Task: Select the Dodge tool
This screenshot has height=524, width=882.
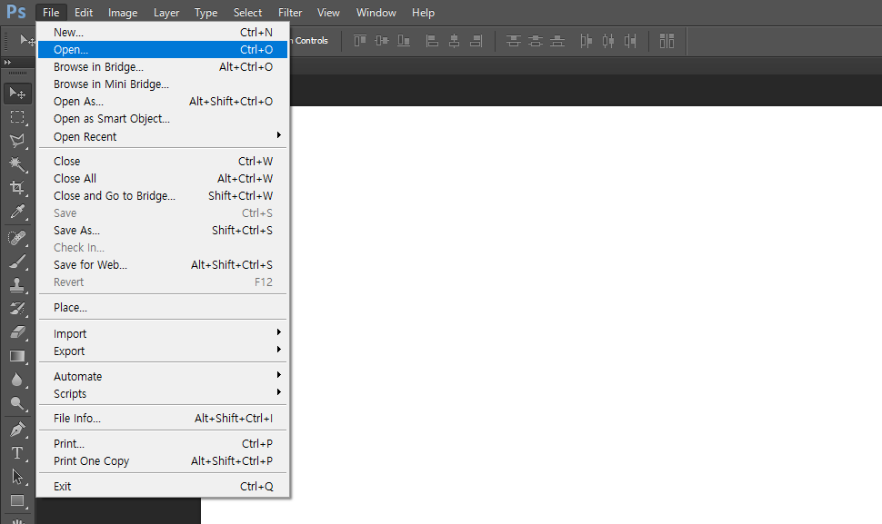Action: click(17, 403)
